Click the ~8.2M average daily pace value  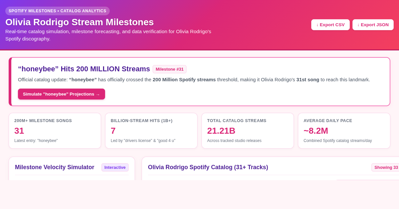316,131
